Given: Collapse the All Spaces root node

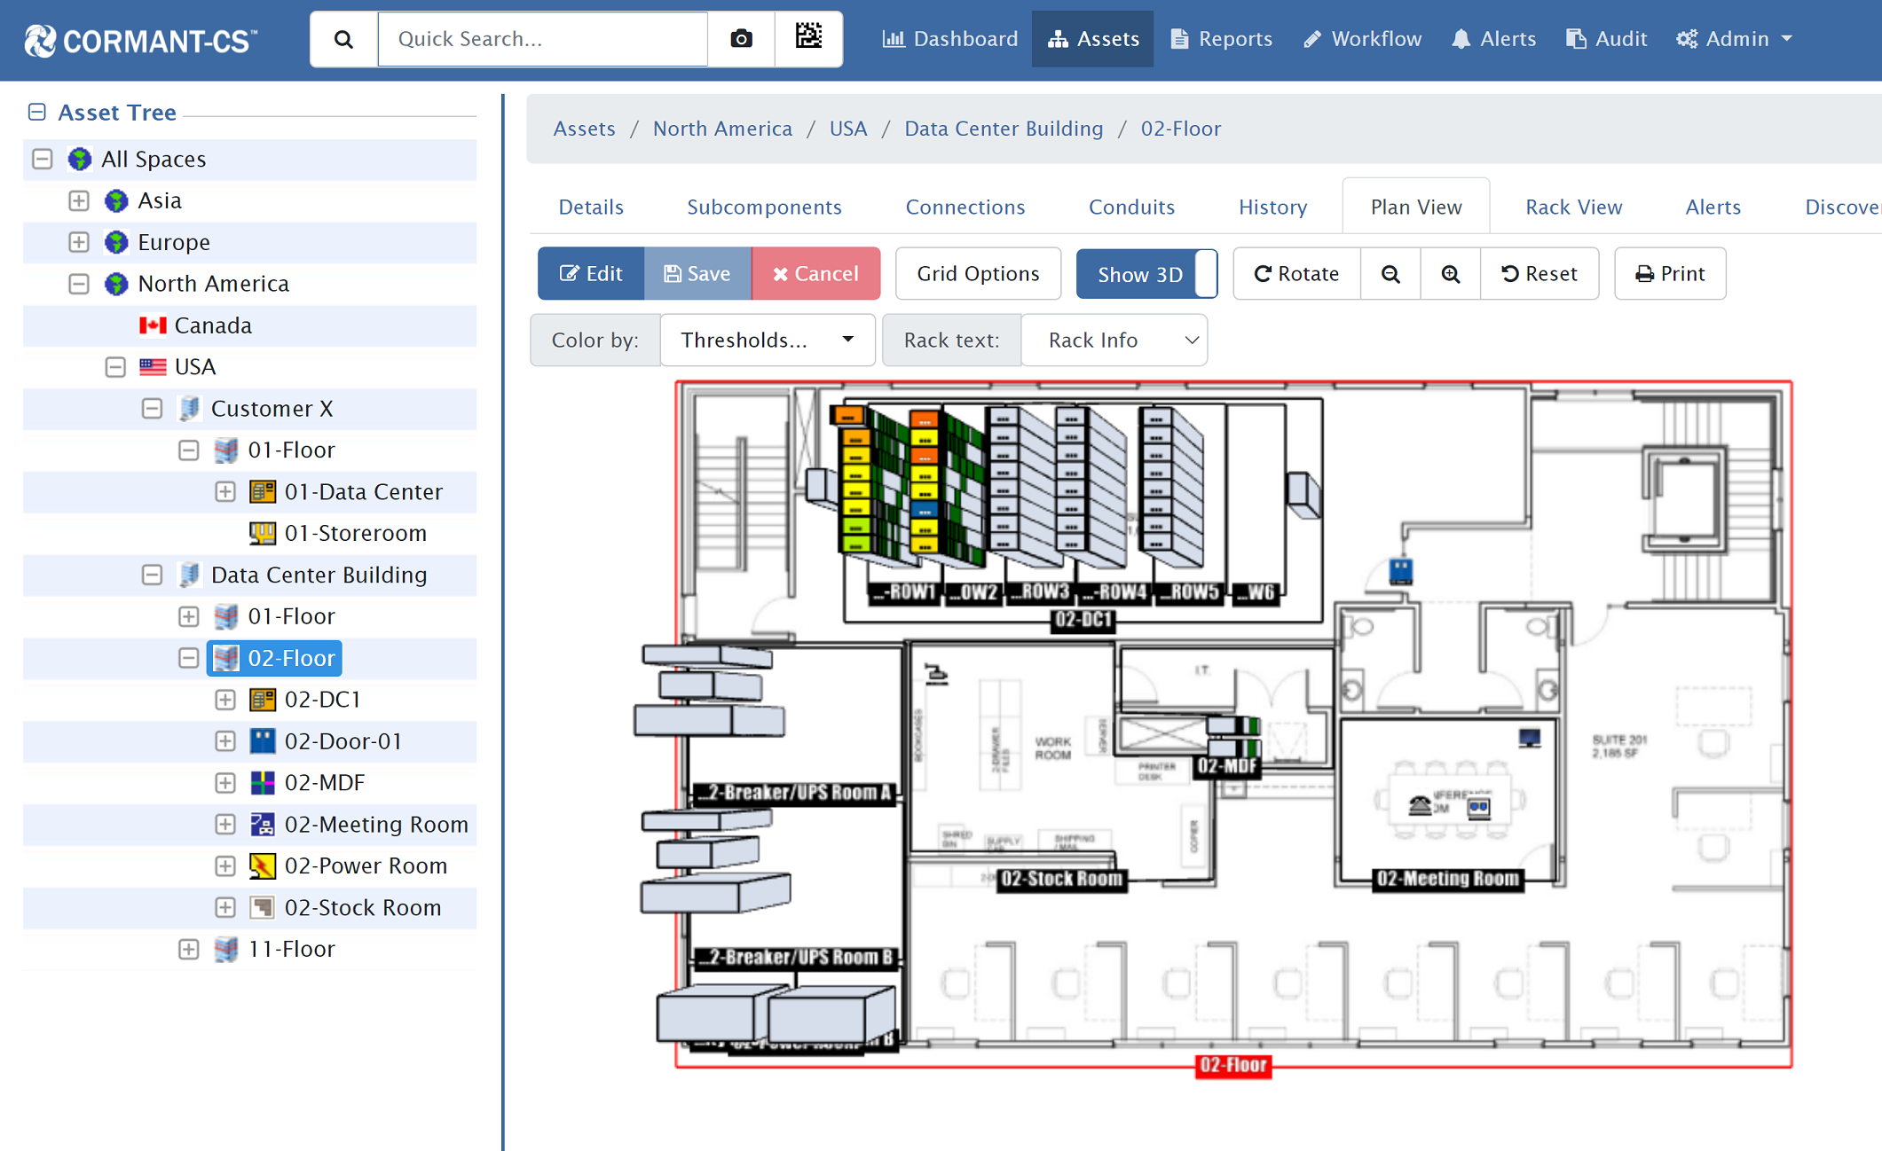Looking at the screenshot, I should point(43,160).
